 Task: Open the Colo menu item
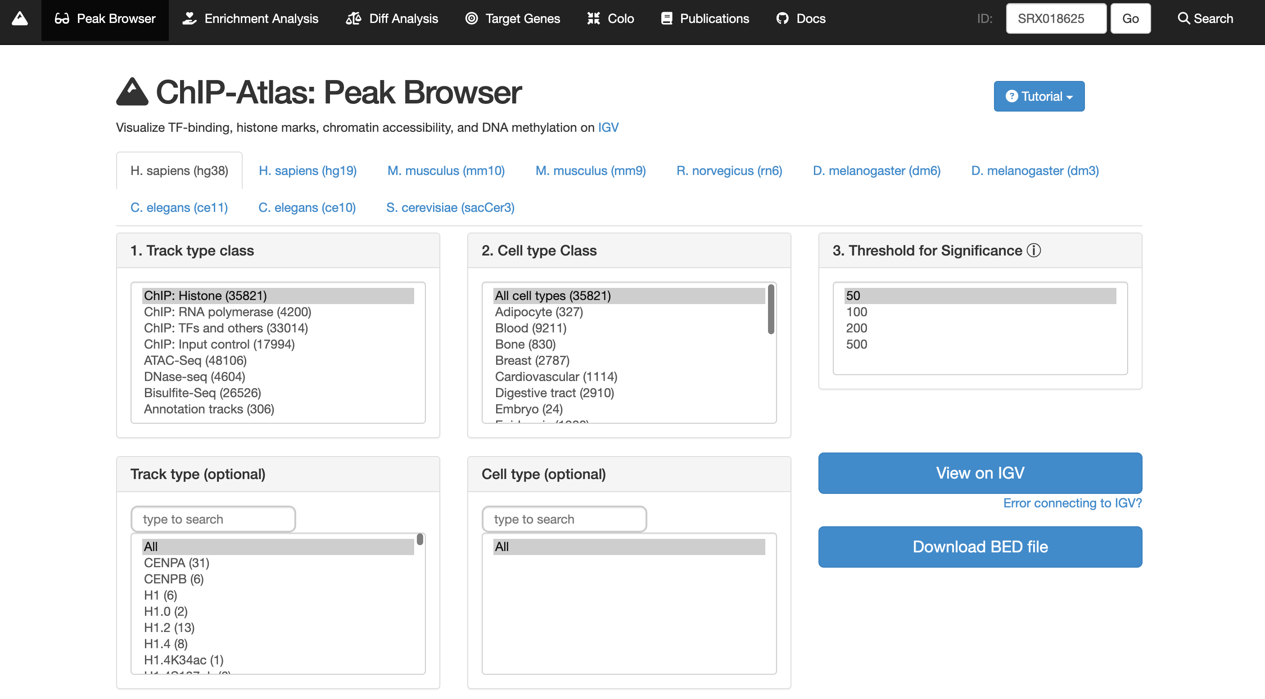click(x=610, y=18)
